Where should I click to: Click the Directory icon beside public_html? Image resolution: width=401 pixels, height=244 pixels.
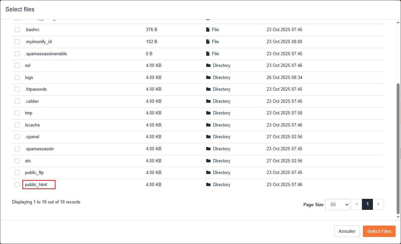pos(208,184)
